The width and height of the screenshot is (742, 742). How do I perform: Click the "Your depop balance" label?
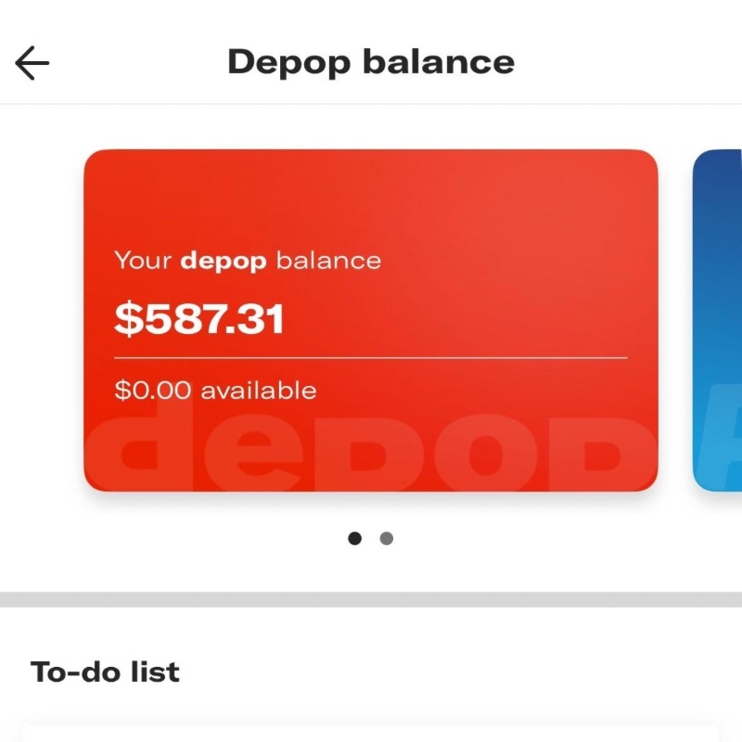pyautogui.click(x=248, y=260)
